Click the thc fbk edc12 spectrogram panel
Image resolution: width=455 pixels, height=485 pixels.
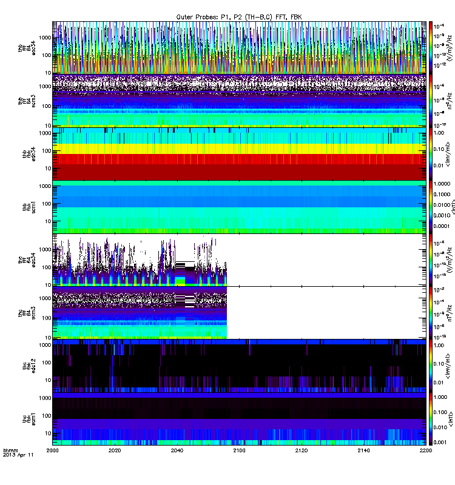tap(239, 366)
